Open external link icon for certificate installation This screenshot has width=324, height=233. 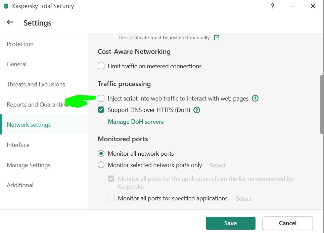coord(217,38)
